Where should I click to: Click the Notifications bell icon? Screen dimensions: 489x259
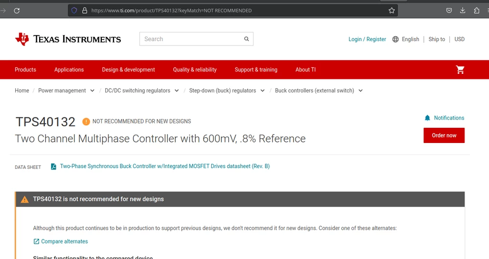427,118
